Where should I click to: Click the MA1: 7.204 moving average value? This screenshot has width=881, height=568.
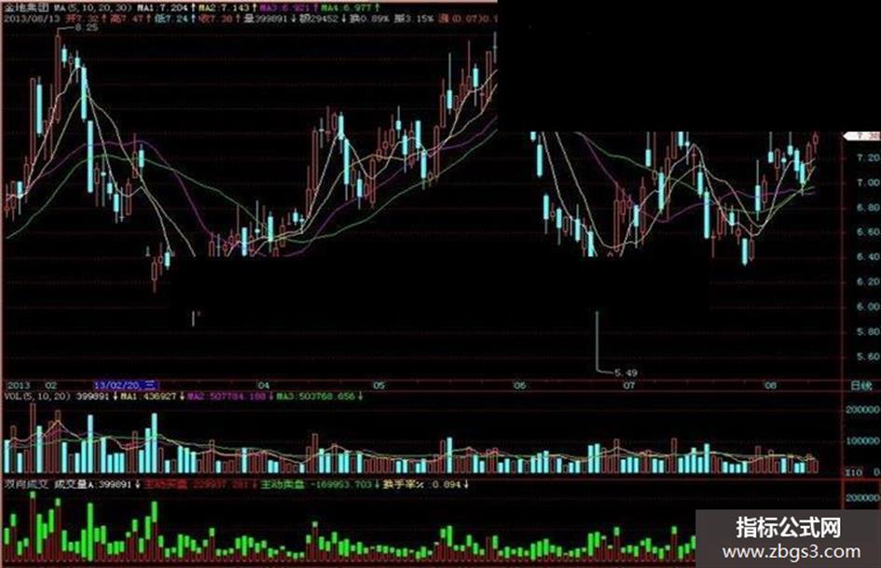(163, 7)
